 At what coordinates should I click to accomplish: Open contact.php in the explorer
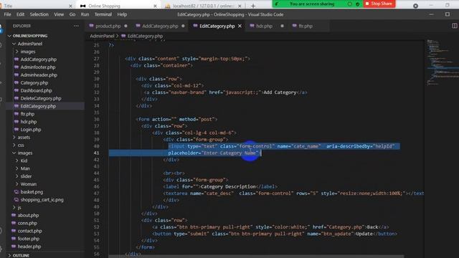(x=29, y=231)
